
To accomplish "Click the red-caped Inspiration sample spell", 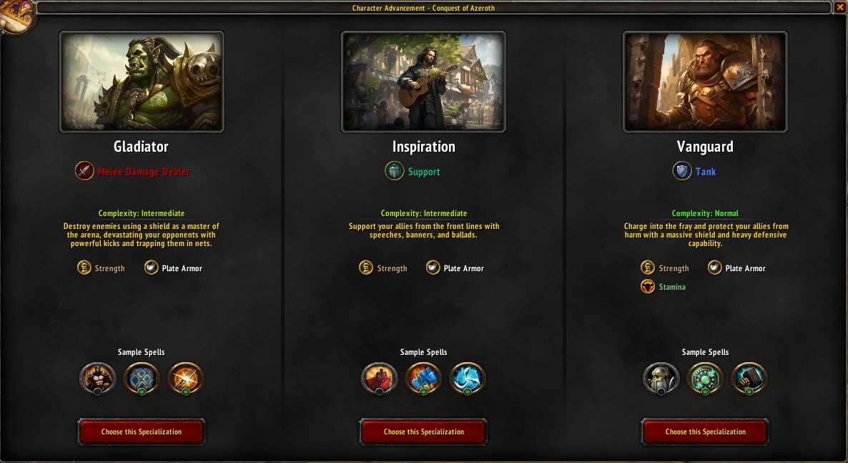I will coord(380,378).
